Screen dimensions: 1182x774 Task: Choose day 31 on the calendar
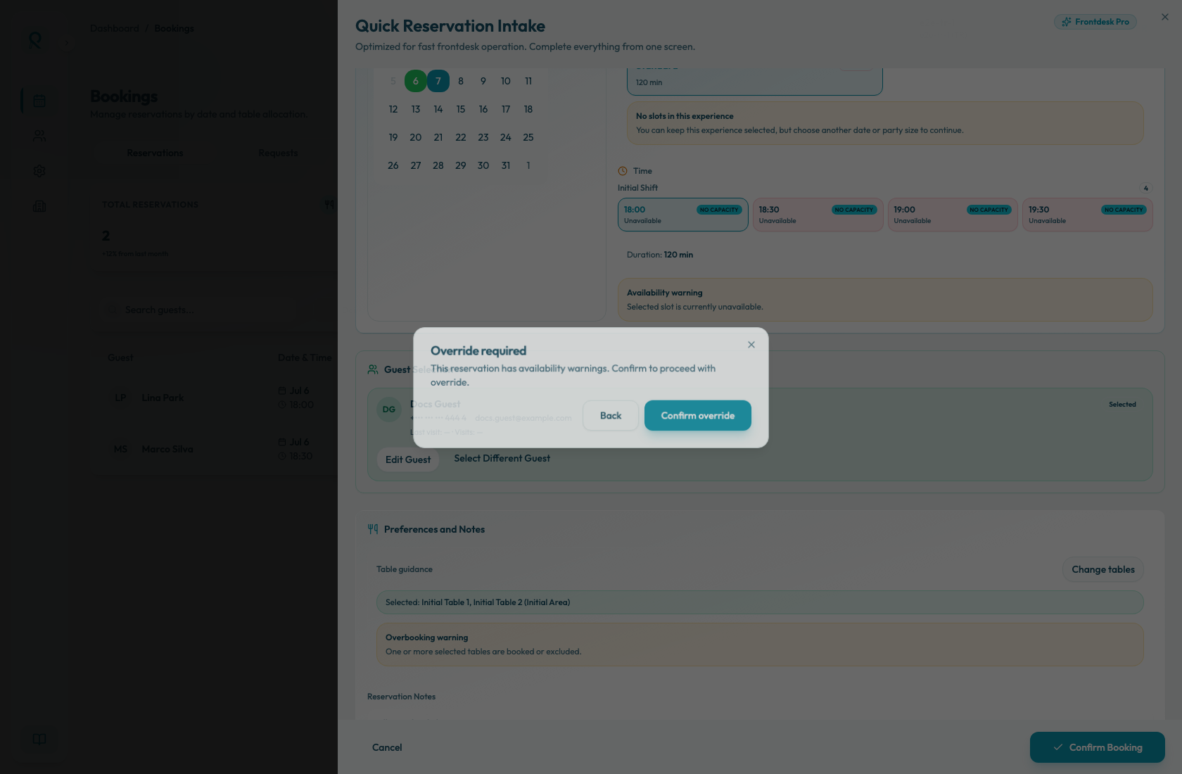506,165
